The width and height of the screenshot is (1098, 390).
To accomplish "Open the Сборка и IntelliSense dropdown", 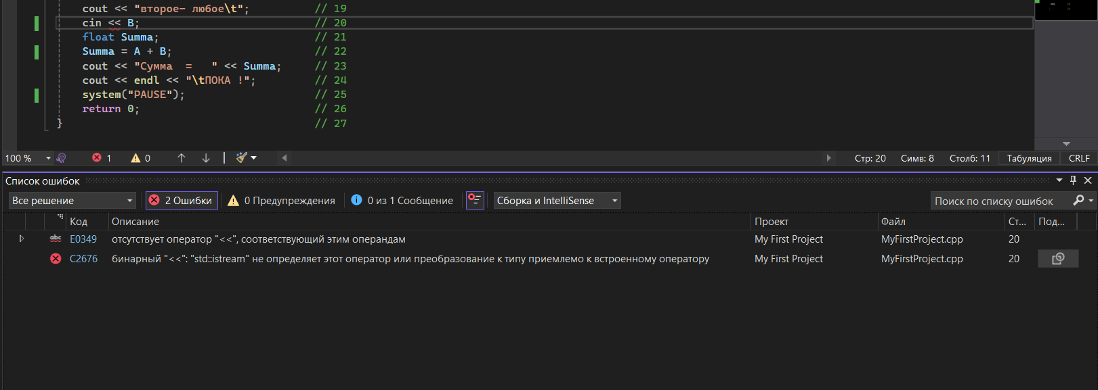I will click(x=557, y=200).
